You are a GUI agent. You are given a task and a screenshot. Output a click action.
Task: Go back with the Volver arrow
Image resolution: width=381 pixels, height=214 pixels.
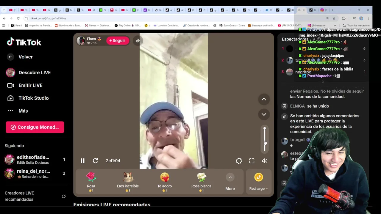[10, 57]
